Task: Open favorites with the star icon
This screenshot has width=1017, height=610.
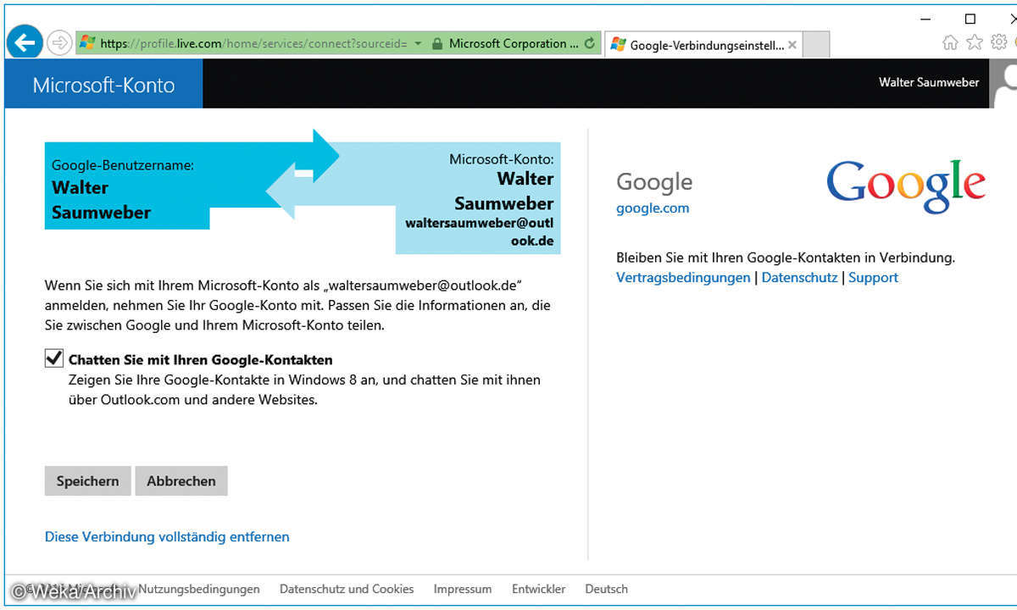Action: pyautogui.click(x=975, y=42)
